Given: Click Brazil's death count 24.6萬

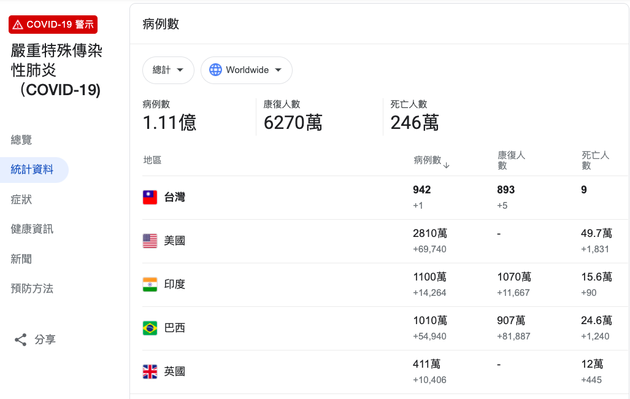Looking at the screenshot, I should tap(597, 320).
